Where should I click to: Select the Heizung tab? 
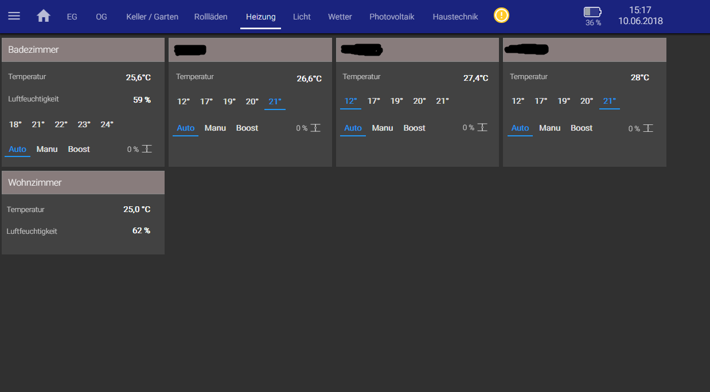coord(261,17)
